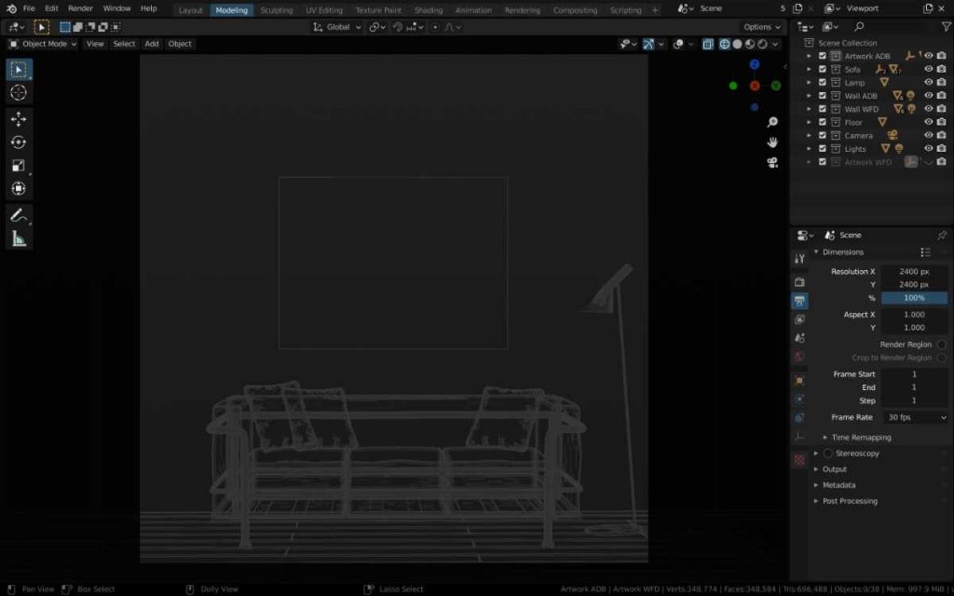
Task: Click the camera view icon in viewport
Action: [x=772, y=163]
